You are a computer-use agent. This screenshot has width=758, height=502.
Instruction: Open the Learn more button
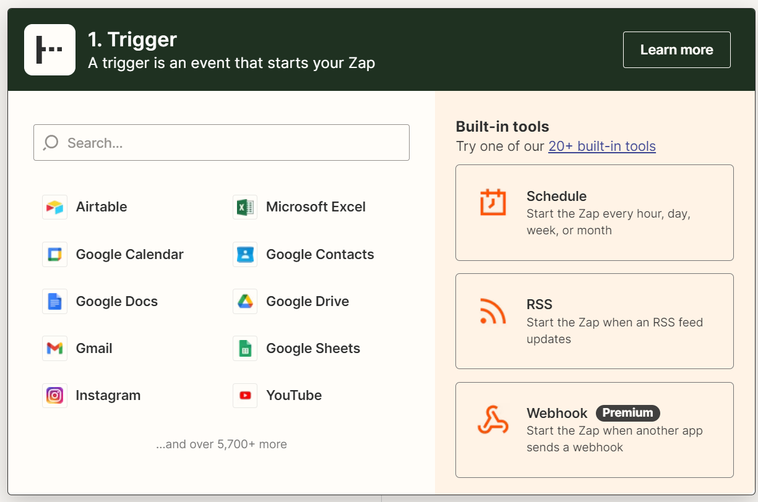tap(677, 50)
